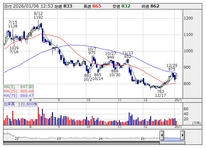Click year 25 in the overview timeline

[x=142, y=139]
